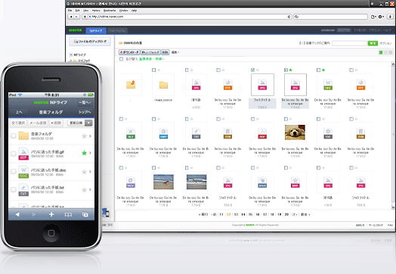Check the box above the XLS file
Viewport: 396px width, 274px height.
(x=121, y=119)
